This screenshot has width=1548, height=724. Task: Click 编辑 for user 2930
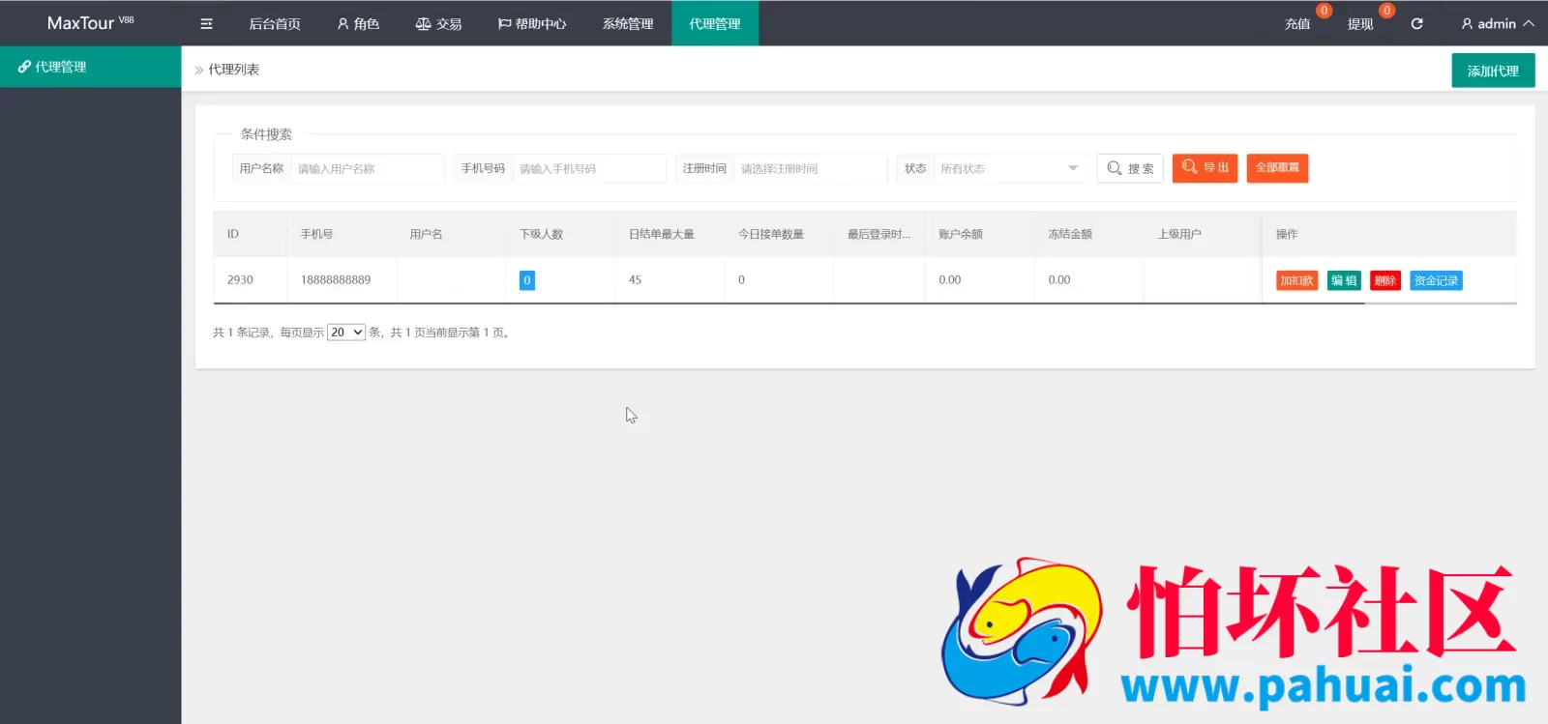pos(1344,280)
